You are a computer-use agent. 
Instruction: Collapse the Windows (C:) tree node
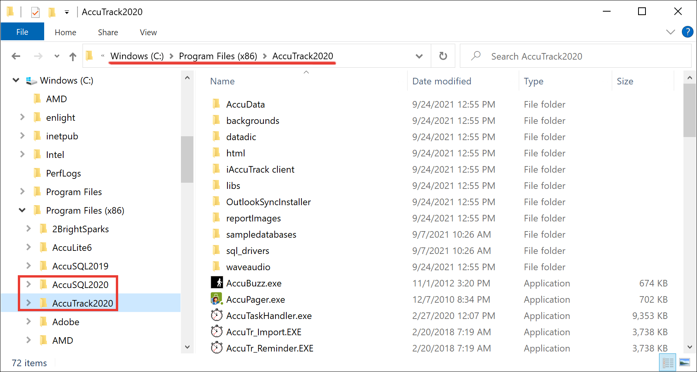(16, 80)
